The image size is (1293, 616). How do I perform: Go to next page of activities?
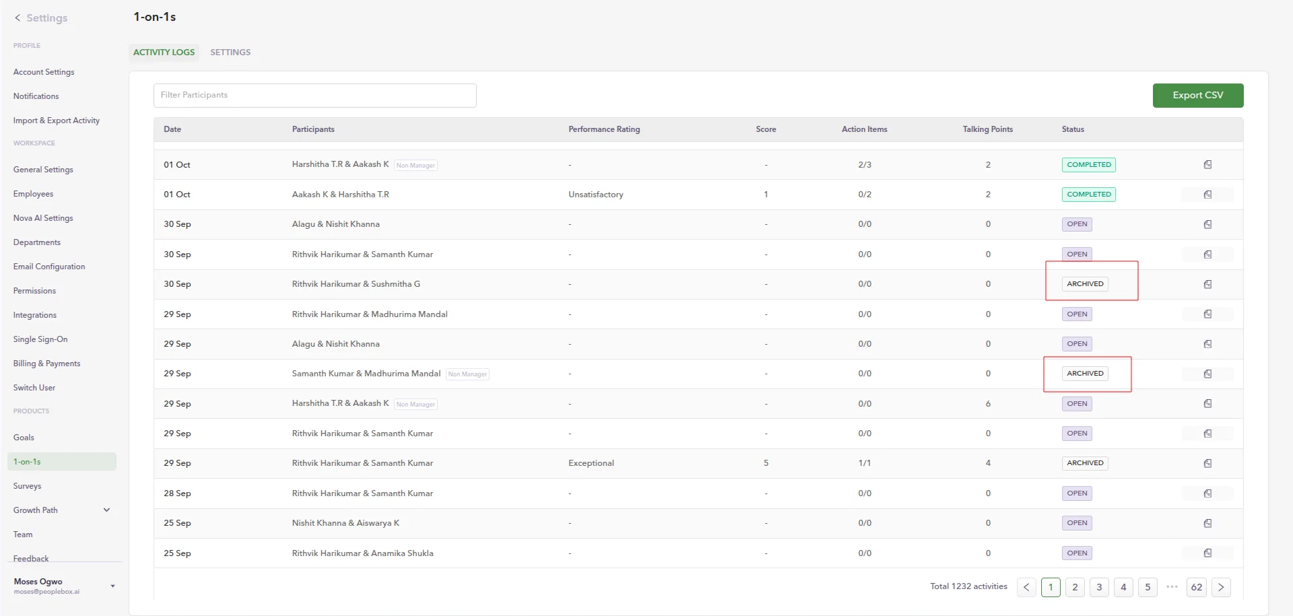(1221, 587)
